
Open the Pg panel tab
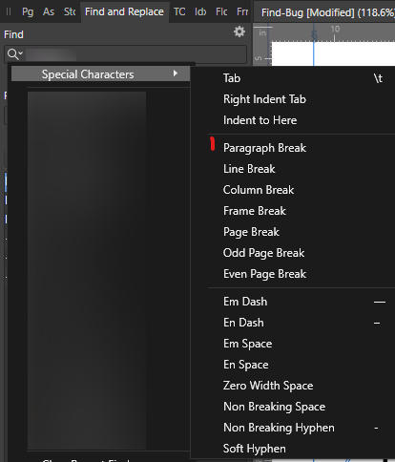(28, 12)
